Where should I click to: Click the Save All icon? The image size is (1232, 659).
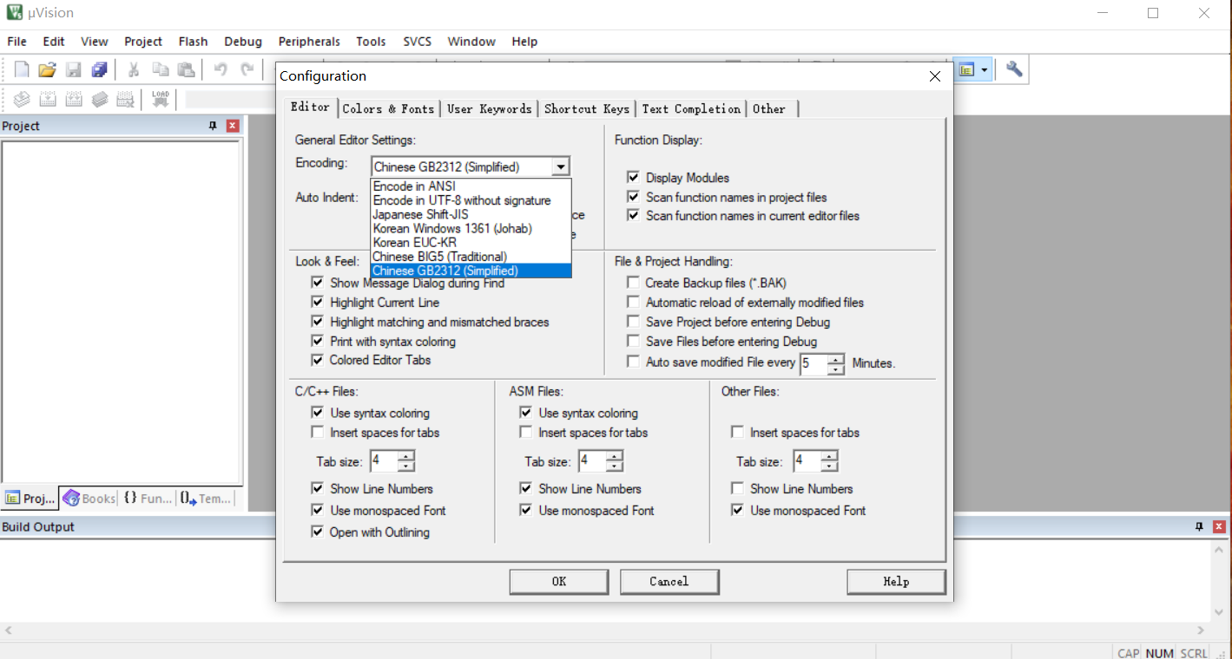point(100,70)
